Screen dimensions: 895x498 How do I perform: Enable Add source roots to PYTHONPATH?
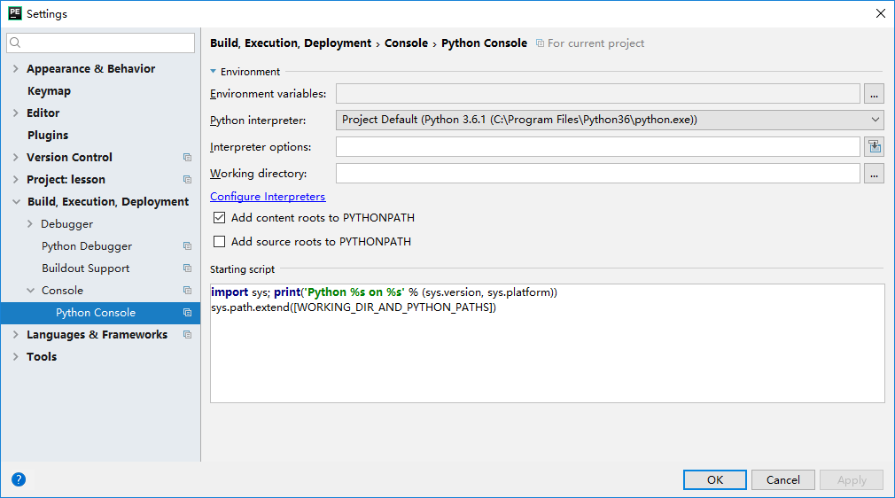(220, 242)
